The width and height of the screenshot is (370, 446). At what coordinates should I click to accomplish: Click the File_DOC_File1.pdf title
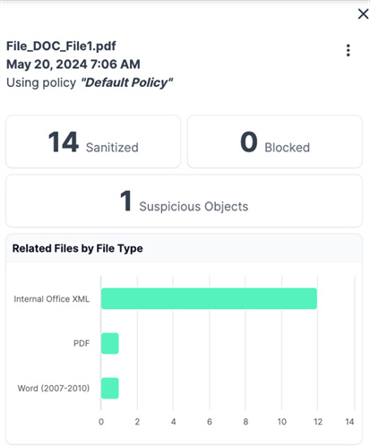(x=61, y=46)
